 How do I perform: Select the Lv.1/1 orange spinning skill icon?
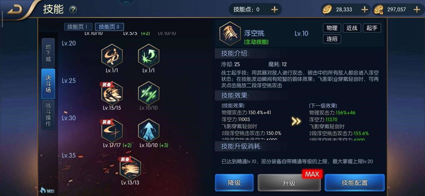pyautogui.click(x=112, y=56)
